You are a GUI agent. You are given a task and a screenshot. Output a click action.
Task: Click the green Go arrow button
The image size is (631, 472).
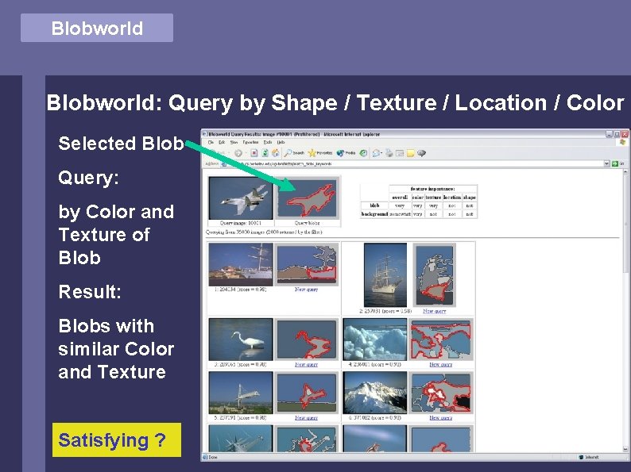(x=615, y=164)
